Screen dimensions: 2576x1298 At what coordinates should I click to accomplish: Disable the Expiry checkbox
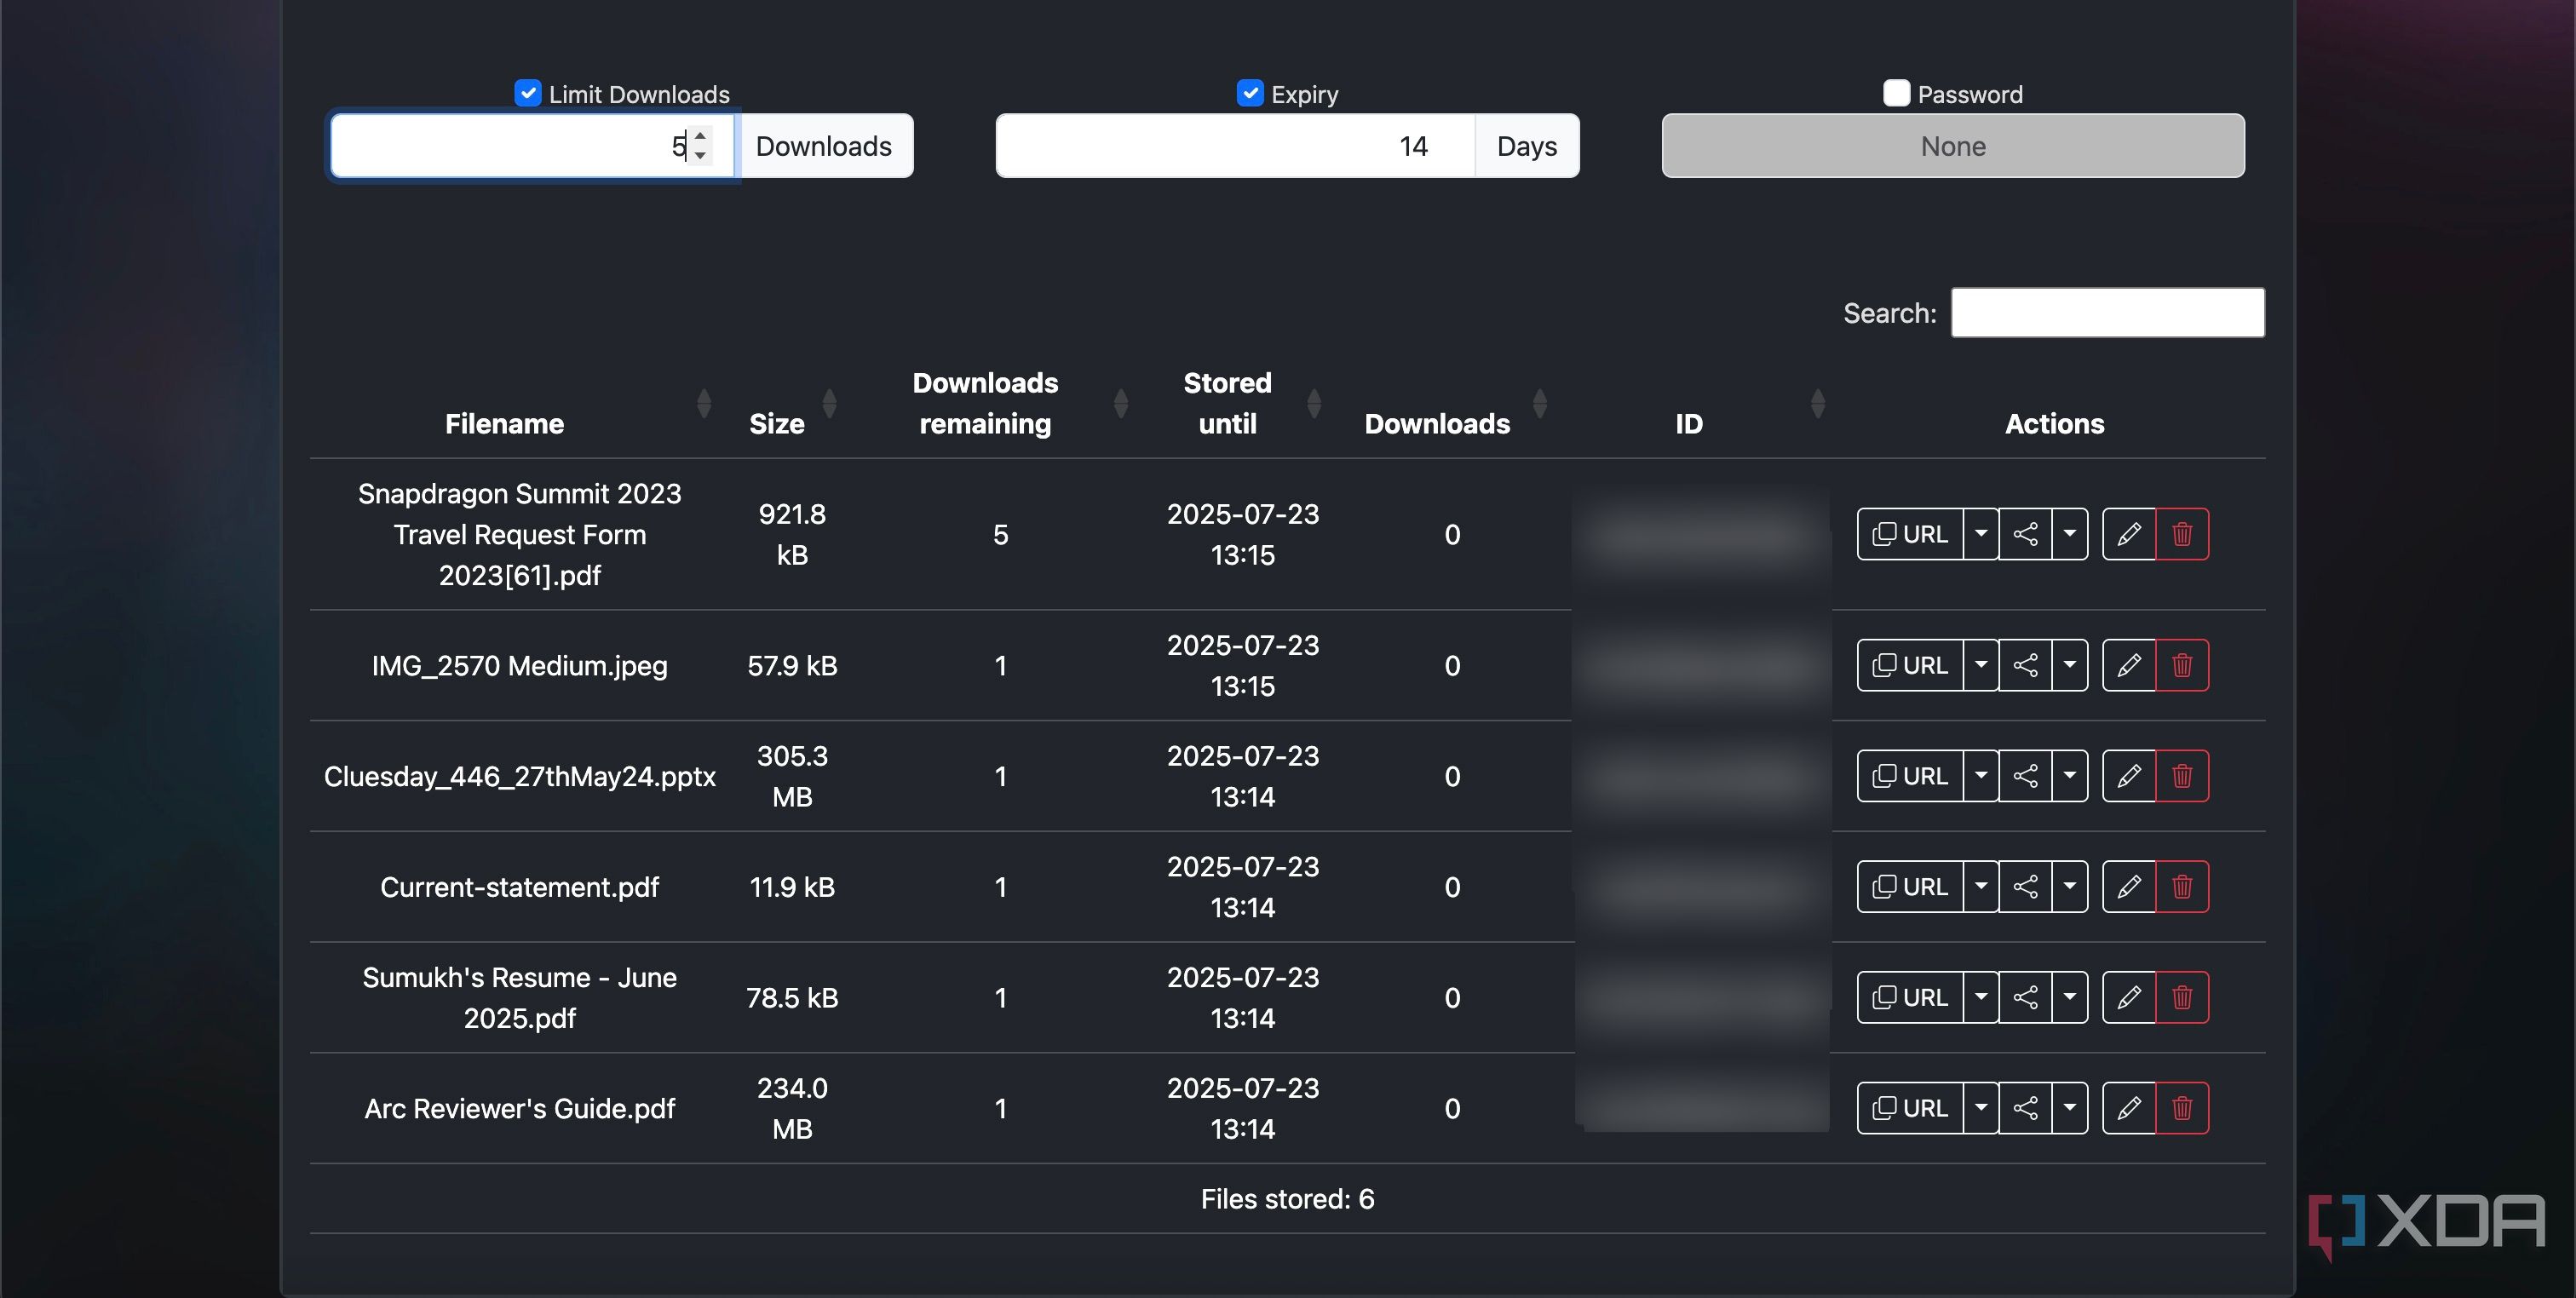point(1250,93)
